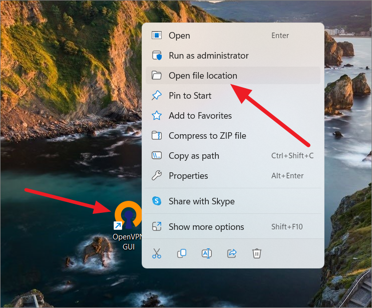372x308 pixels.
Task: Select Share with Skype
Action: point(233,201)
